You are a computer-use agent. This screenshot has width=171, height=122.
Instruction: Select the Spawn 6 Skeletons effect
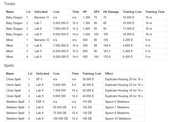point(117,102)
